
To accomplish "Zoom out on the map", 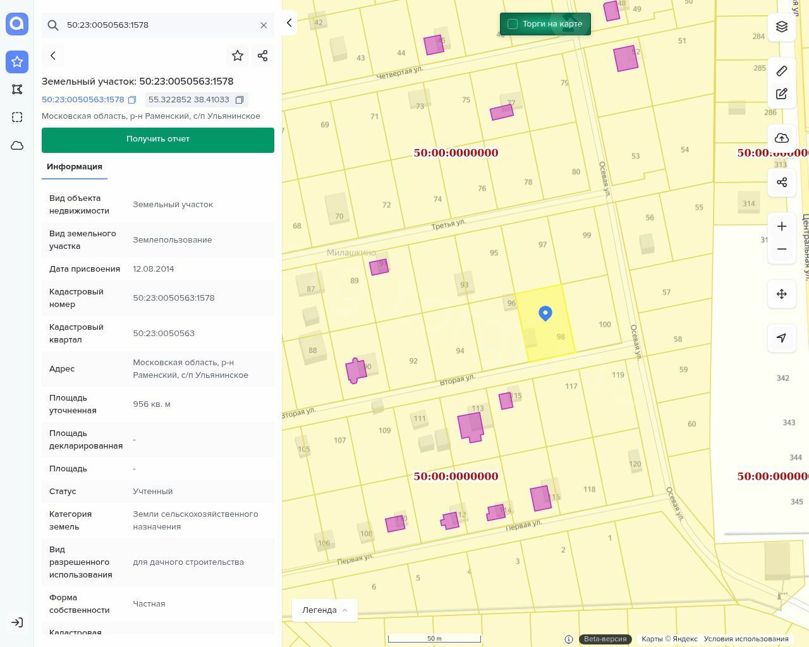I will coord(782,249).
